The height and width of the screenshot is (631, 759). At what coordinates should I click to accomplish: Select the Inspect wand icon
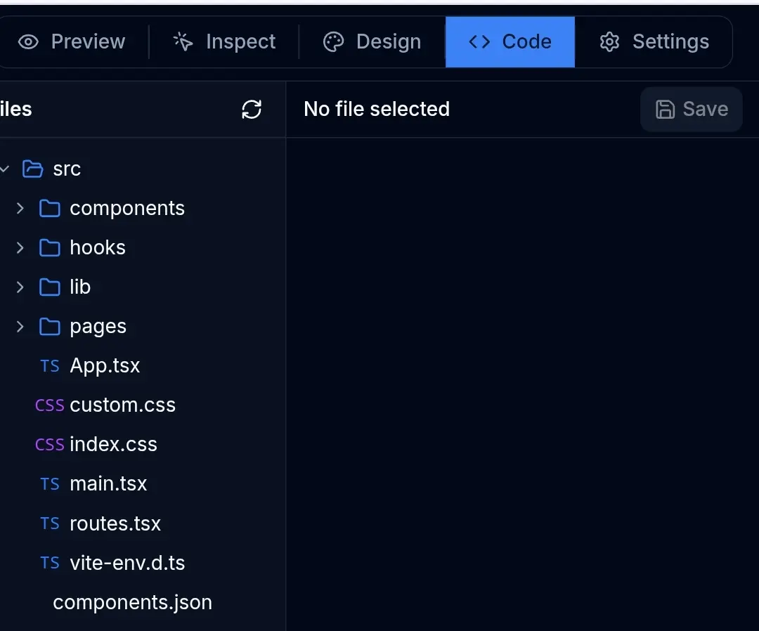pos(182,41)
